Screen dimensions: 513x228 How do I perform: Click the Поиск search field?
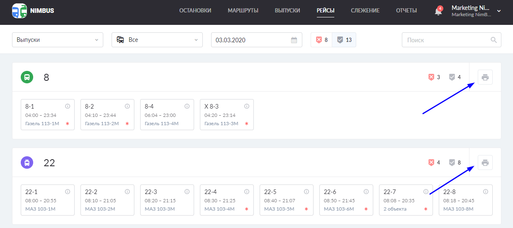[452, 40]
